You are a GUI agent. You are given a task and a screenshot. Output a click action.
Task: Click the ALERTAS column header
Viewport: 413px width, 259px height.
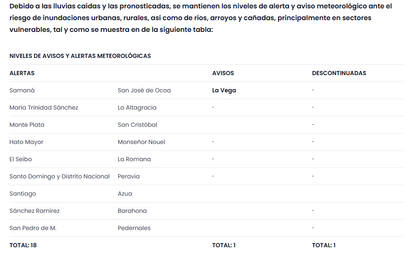click(x=22, y=73)
